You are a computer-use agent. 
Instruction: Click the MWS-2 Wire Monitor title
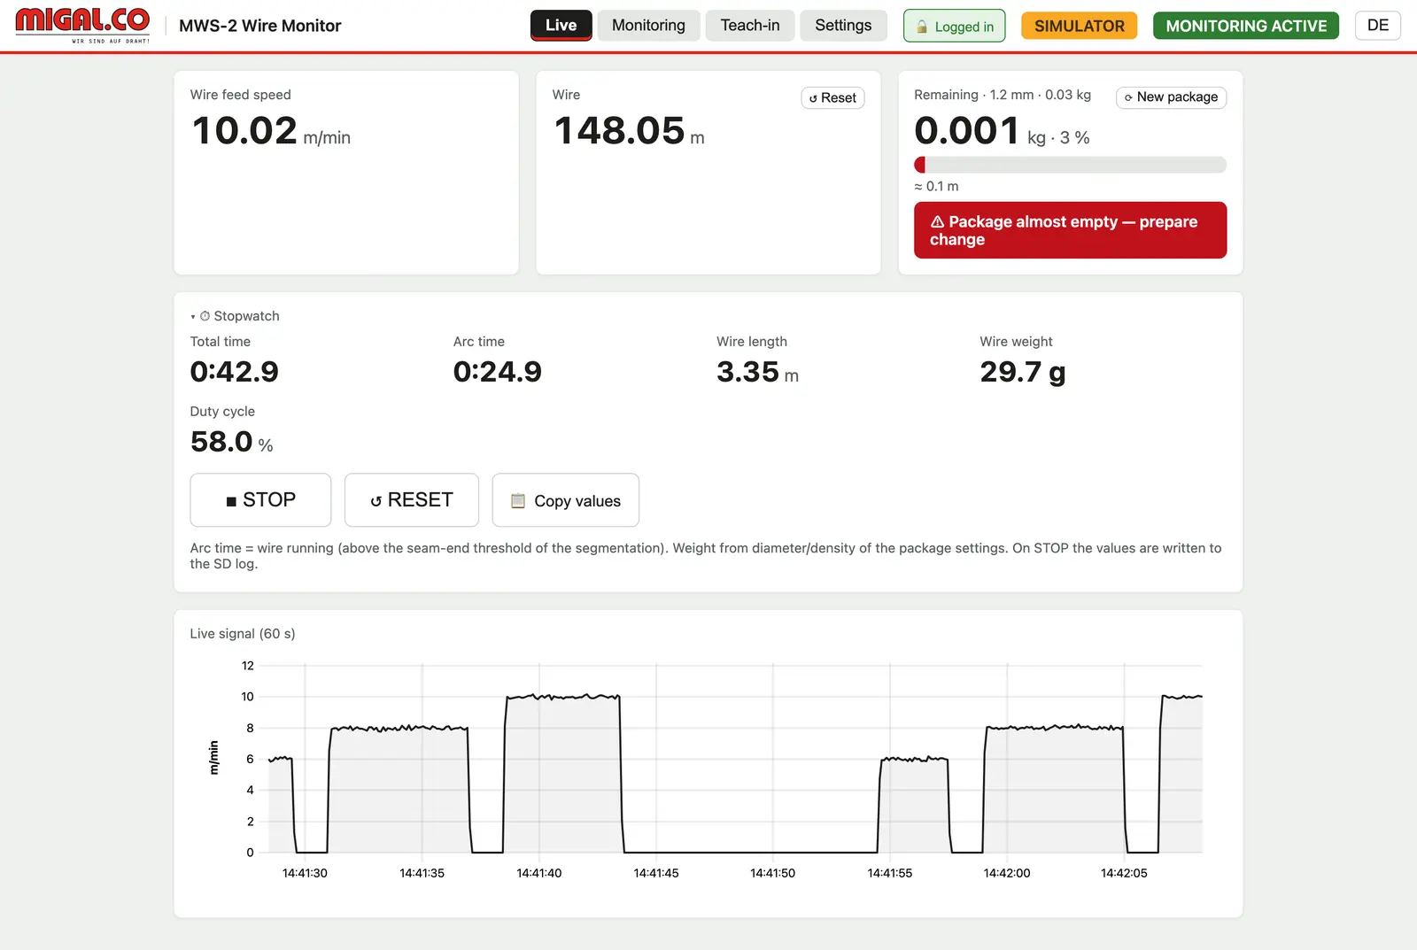pos(259,26)
